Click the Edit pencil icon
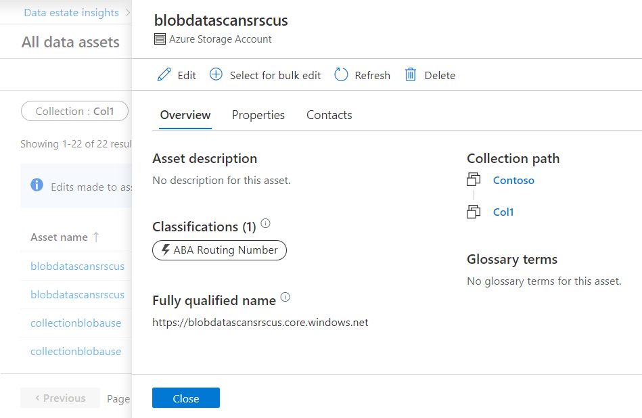 pos(162,74)
